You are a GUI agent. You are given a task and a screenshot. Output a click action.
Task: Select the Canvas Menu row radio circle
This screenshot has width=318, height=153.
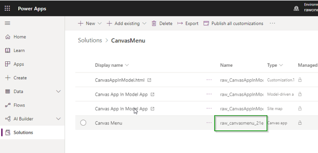coord(83,123)
